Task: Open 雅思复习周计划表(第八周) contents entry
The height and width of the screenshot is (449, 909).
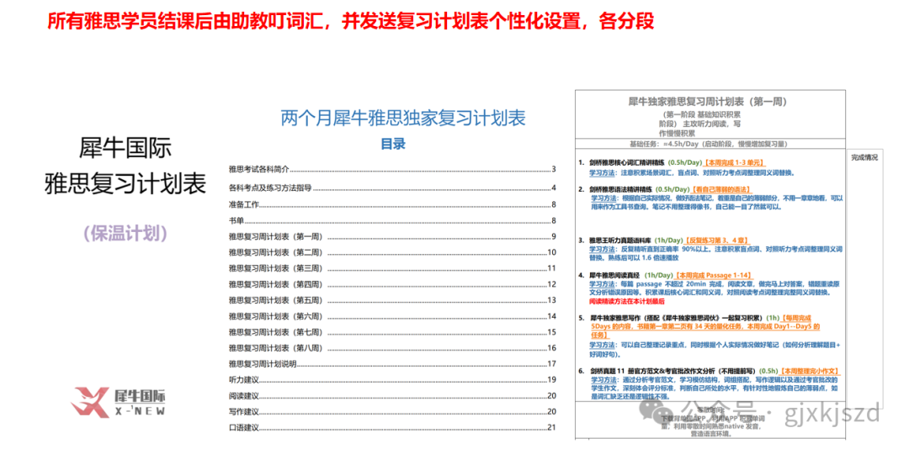Action: 392,348
